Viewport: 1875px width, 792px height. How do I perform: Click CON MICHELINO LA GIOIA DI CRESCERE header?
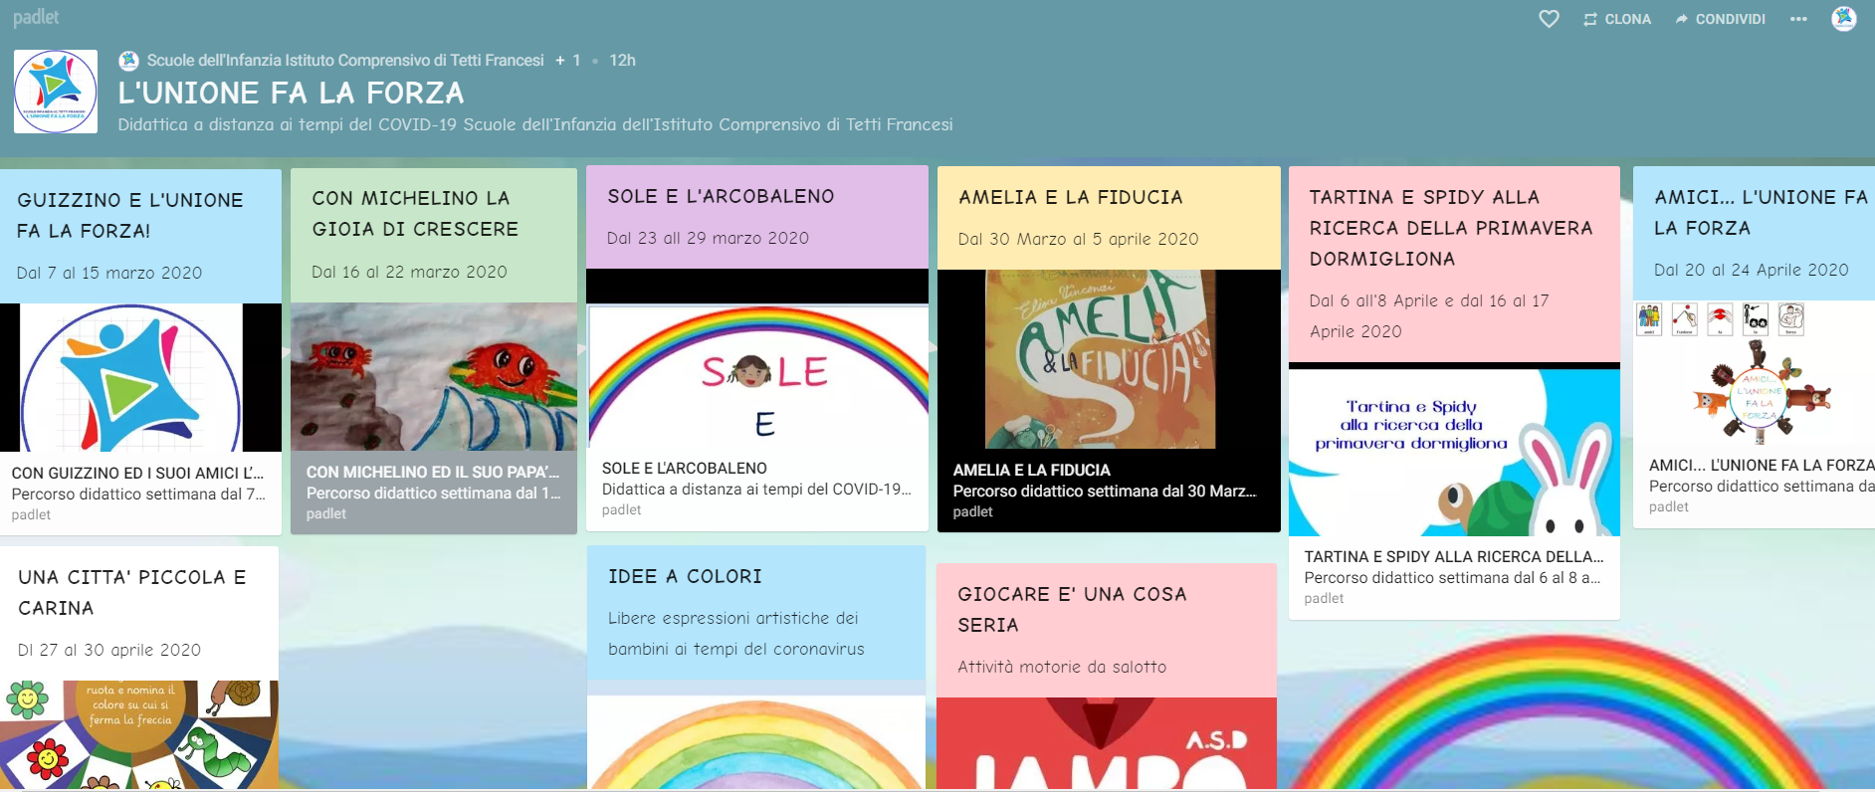point(415,214)
